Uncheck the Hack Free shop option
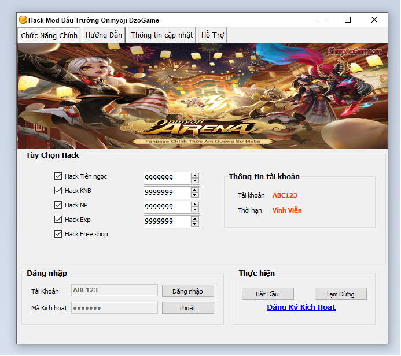 pos(58,234)
